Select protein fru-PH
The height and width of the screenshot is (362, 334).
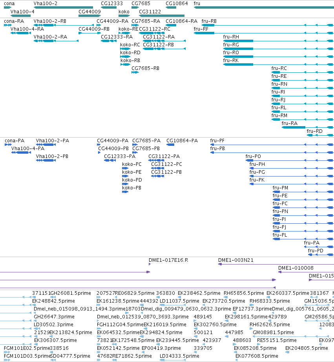257,164
